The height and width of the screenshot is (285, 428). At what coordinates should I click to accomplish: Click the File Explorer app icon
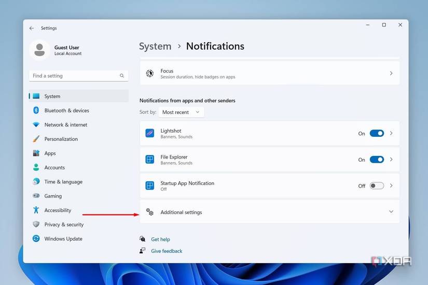coord(149,159)
